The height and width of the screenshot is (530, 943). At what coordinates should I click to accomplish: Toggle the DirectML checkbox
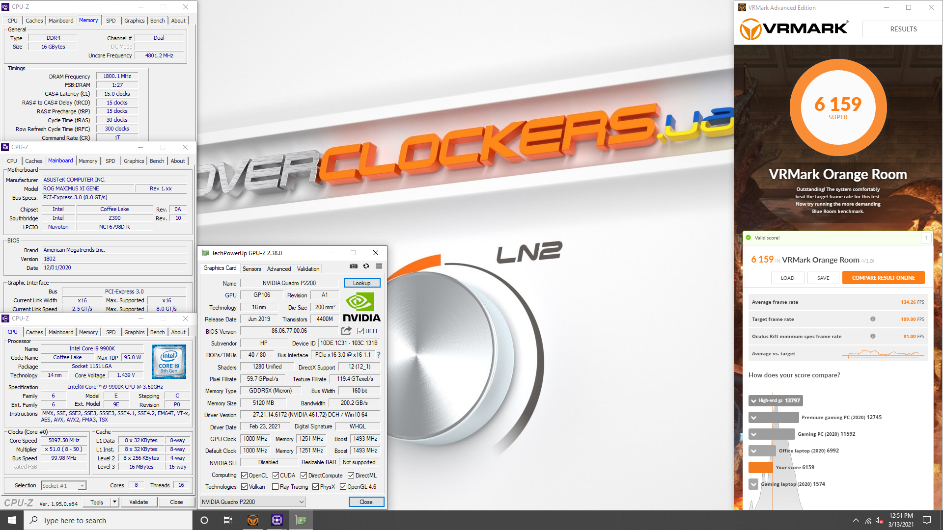[351, 475]
